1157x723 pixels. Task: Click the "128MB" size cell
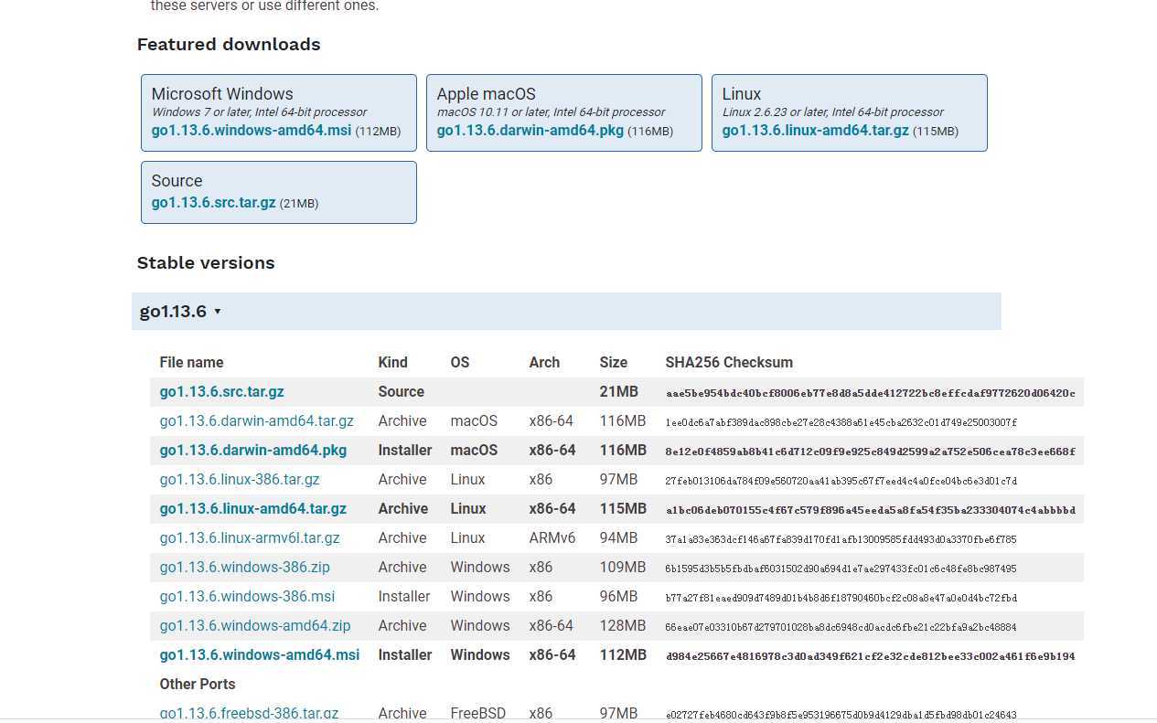[x=623, y=626]
